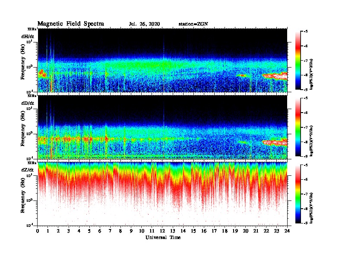The height and width of the screenshot is (265, 342).
Task: Click hour tick label "1" on time axis
Action: (48, 231)
